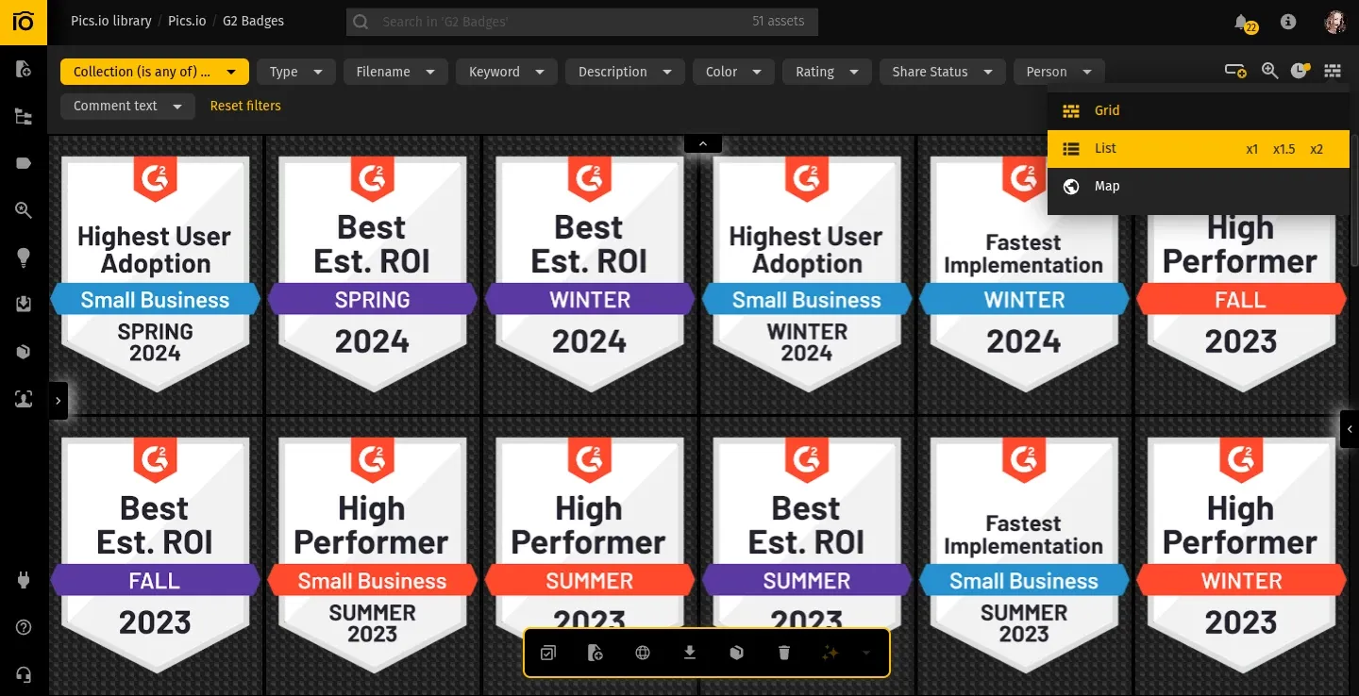Open the Rating filter dropdown
Viewport: 1359px width, 696px height.
[827, 71]
